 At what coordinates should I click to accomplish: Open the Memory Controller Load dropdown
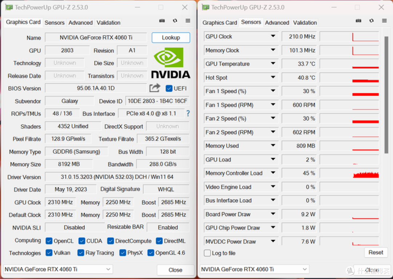point(273,173)
